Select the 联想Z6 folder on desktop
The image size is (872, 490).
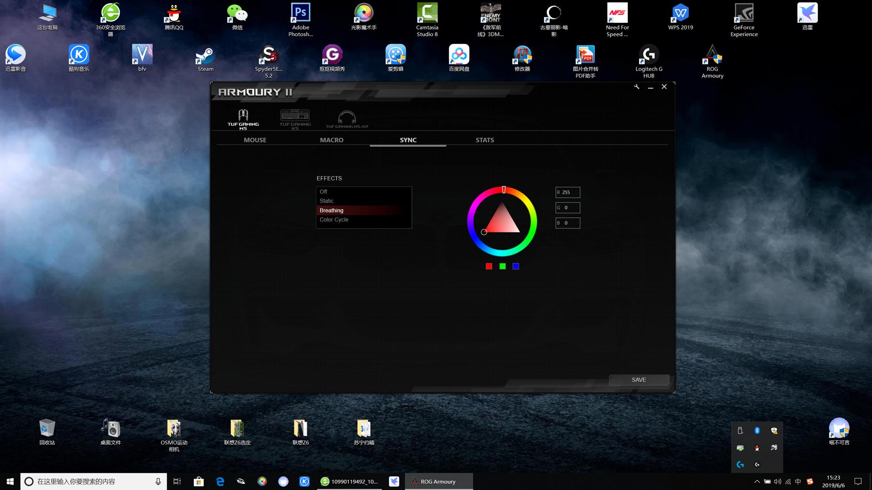300,432
